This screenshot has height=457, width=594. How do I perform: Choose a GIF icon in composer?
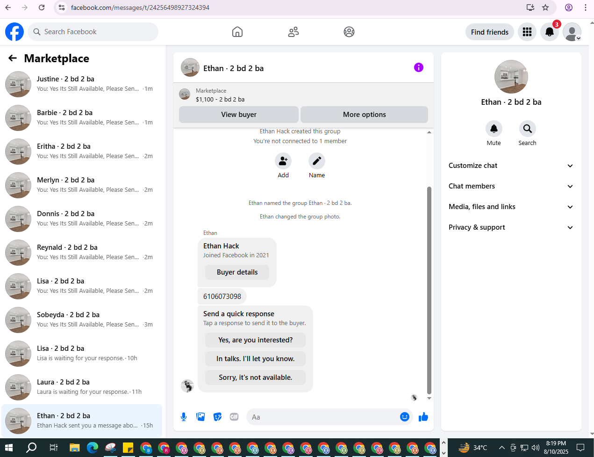tap(234, 417)
